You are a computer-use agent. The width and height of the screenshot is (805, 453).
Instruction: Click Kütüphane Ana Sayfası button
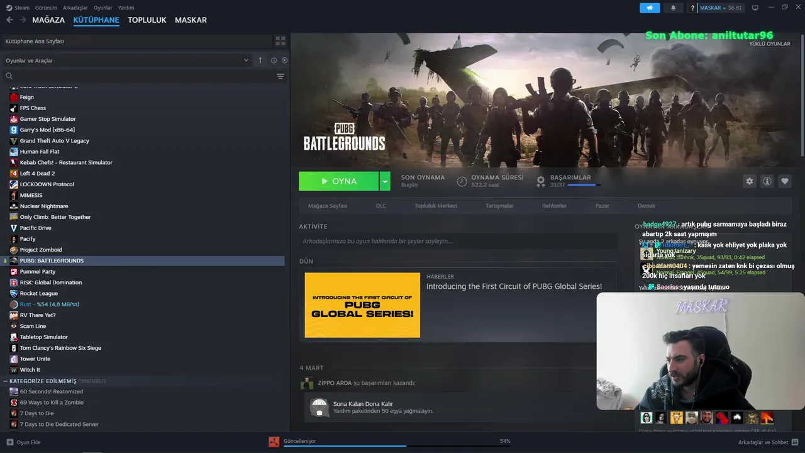(x=136, y=41)
